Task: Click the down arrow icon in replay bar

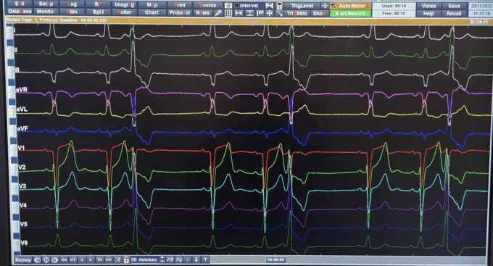Action: pos(196,259)
